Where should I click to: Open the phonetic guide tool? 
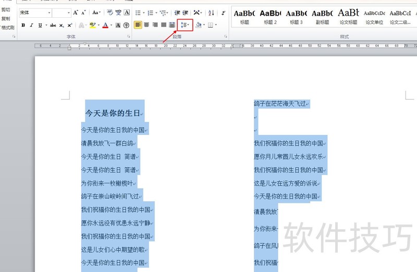pyautogui.click(x=118, y=13)
